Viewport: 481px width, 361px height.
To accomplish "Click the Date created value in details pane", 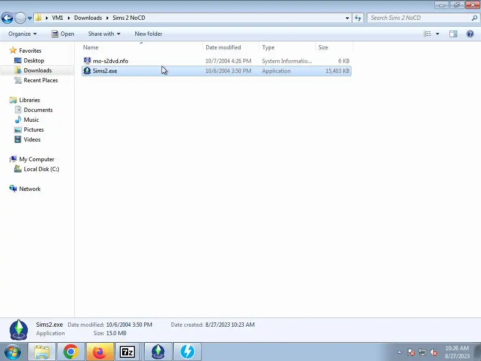I will 230,325.
